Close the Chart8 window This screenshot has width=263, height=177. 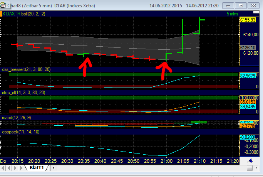tap(253, 6)
